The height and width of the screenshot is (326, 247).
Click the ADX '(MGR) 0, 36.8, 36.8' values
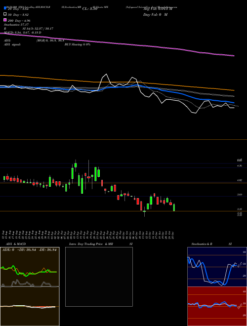click(50, 41)
